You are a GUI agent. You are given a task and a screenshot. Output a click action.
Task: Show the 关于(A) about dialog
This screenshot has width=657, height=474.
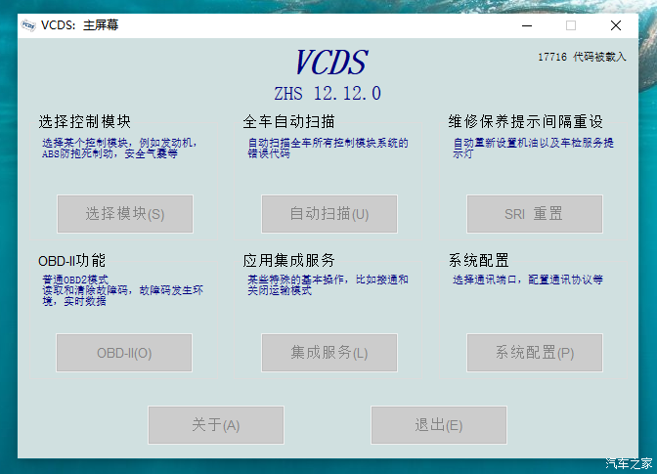pyautogui.click(x=216, y=425)
